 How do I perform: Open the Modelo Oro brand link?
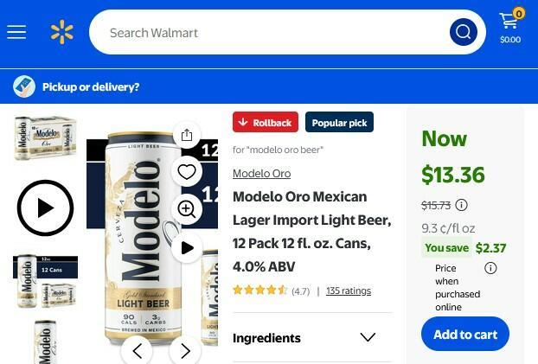[261, 174]
